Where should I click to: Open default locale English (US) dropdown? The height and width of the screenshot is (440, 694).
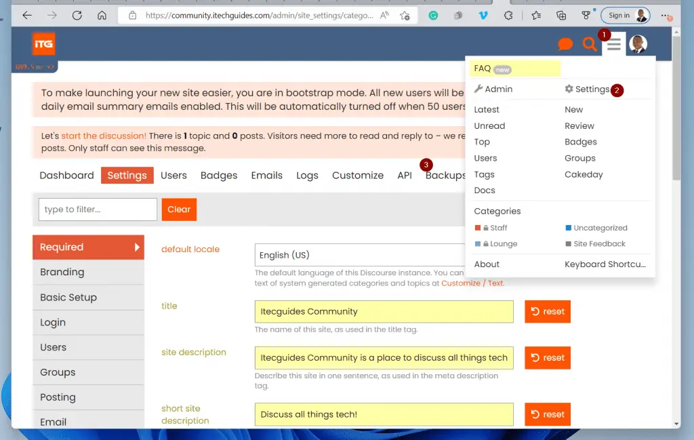click(360, 255)
